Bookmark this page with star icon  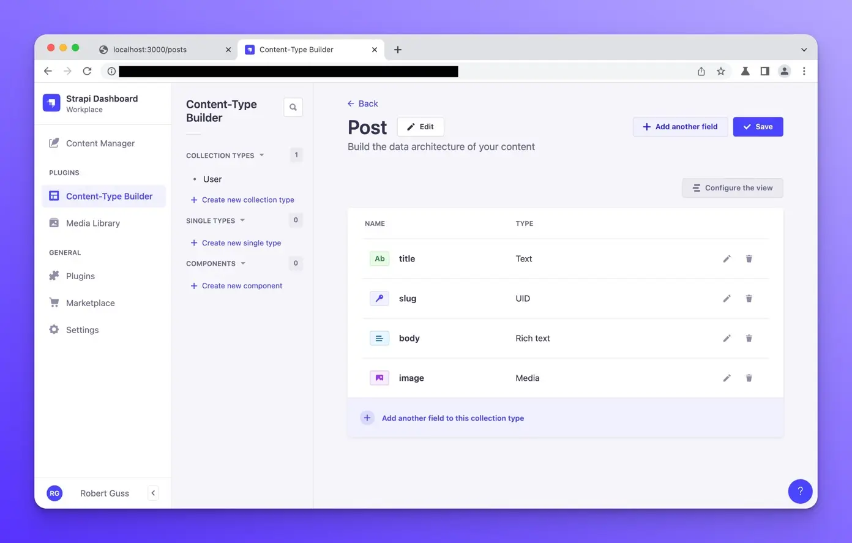[721, 72]
